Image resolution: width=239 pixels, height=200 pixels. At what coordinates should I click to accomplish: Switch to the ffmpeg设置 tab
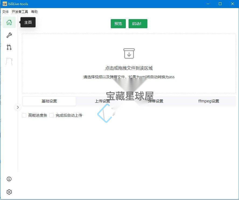(x=209, y=101)
